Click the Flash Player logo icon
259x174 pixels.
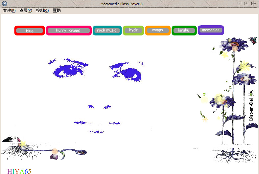tap(5, 4)
